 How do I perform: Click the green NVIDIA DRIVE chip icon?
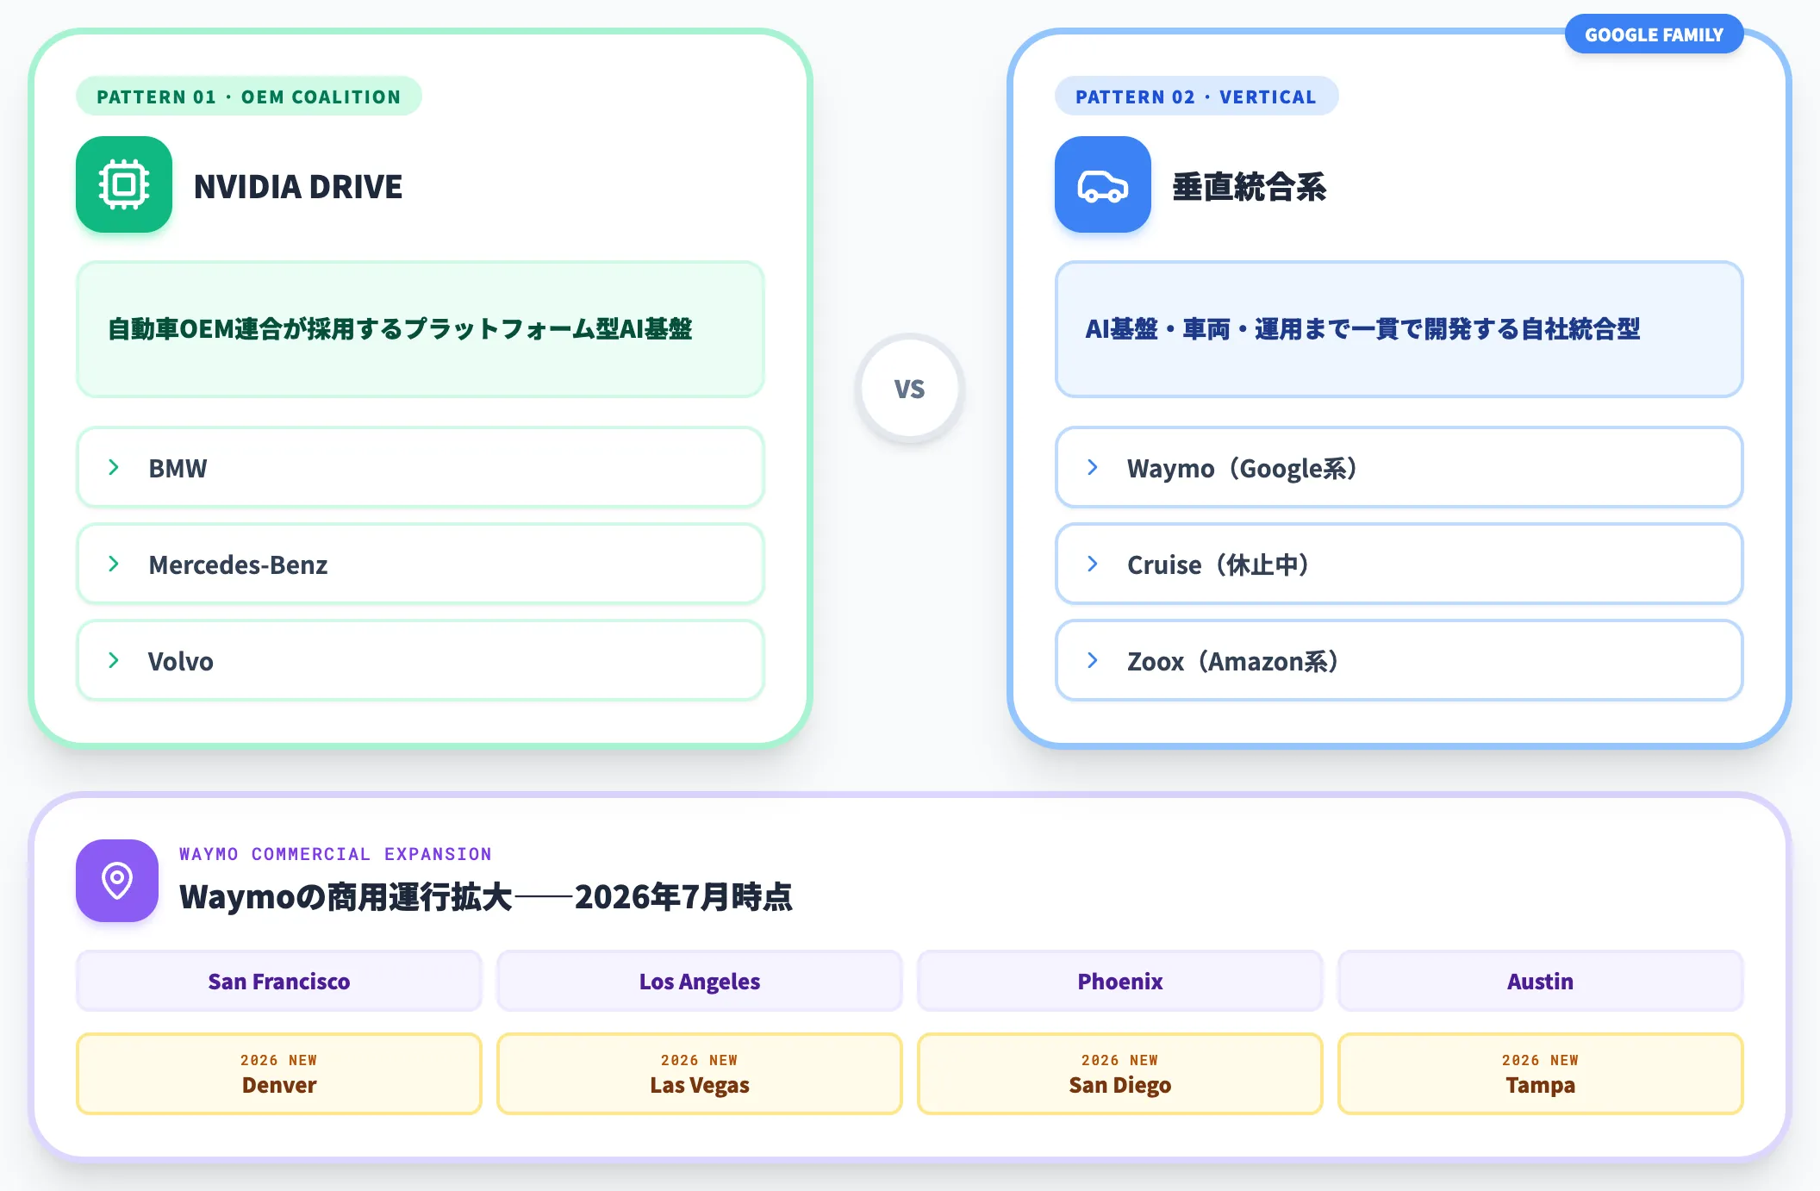click(x=124, y=184)
